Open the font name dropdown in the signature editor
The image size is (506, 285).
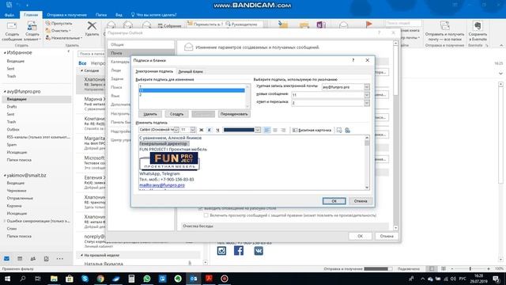(176, 130)
